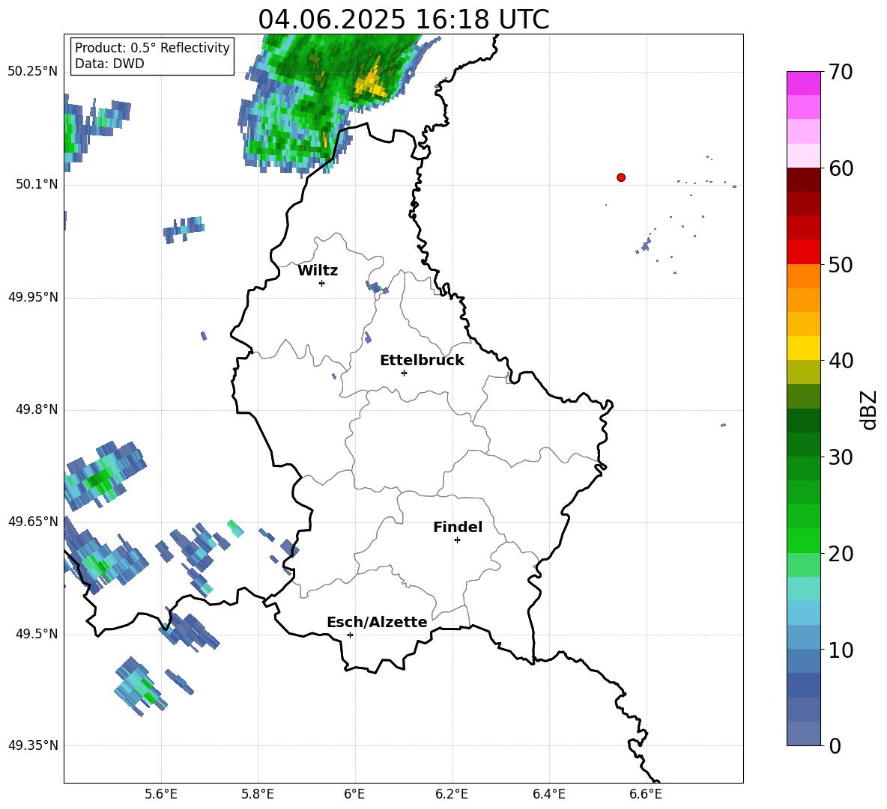Click the 70 tick on the colorbar
This screenshot has height=809, width=887.
click(841, 73)
